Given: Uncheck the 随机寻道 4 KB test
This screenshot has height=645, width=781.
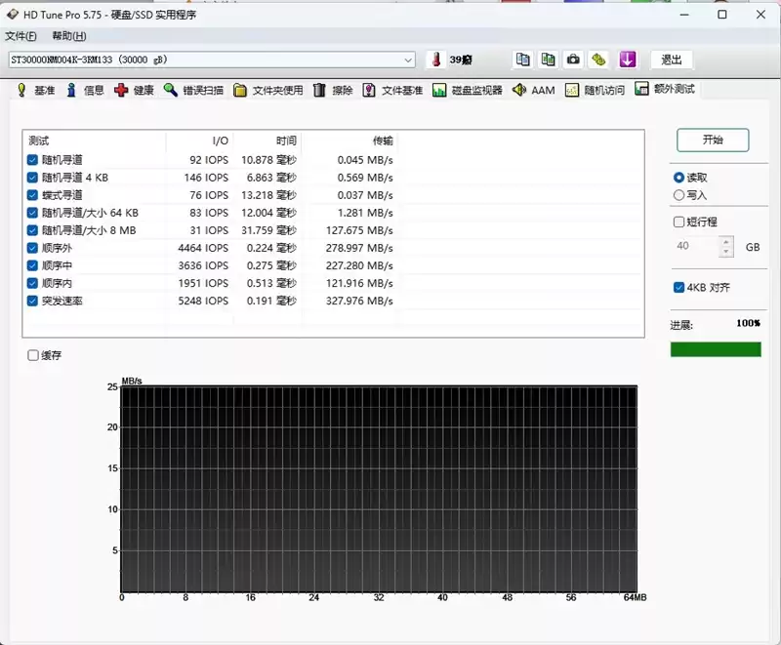Looking at the screenshot, I should [x=32, y=178].
